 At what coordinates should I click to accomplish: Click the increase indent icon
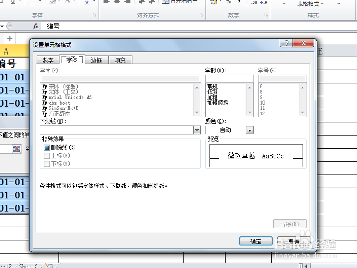coord(152,2)
